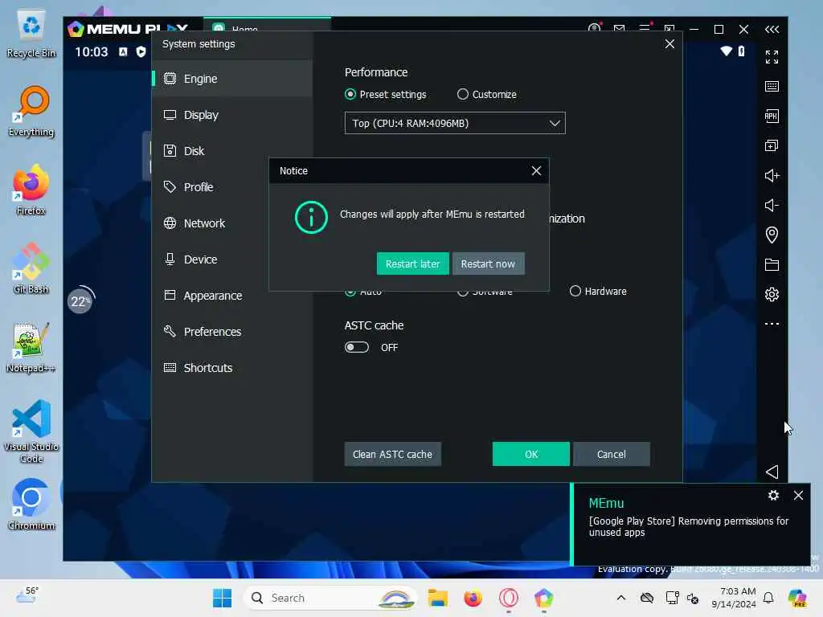
Task: Select the Everything desktop shortcut
Action: tap(31, 111)
